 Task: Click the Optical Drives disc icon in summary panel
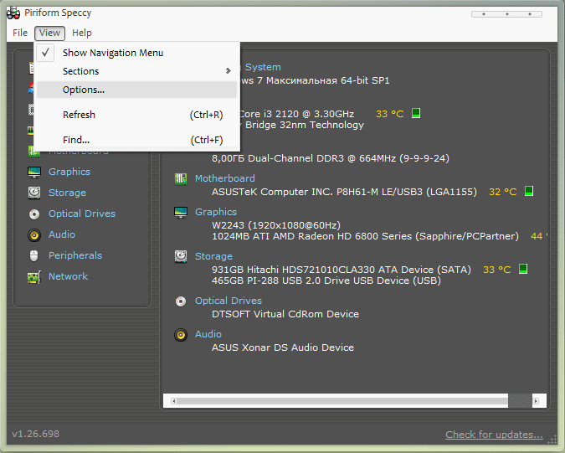pos(181,301)
